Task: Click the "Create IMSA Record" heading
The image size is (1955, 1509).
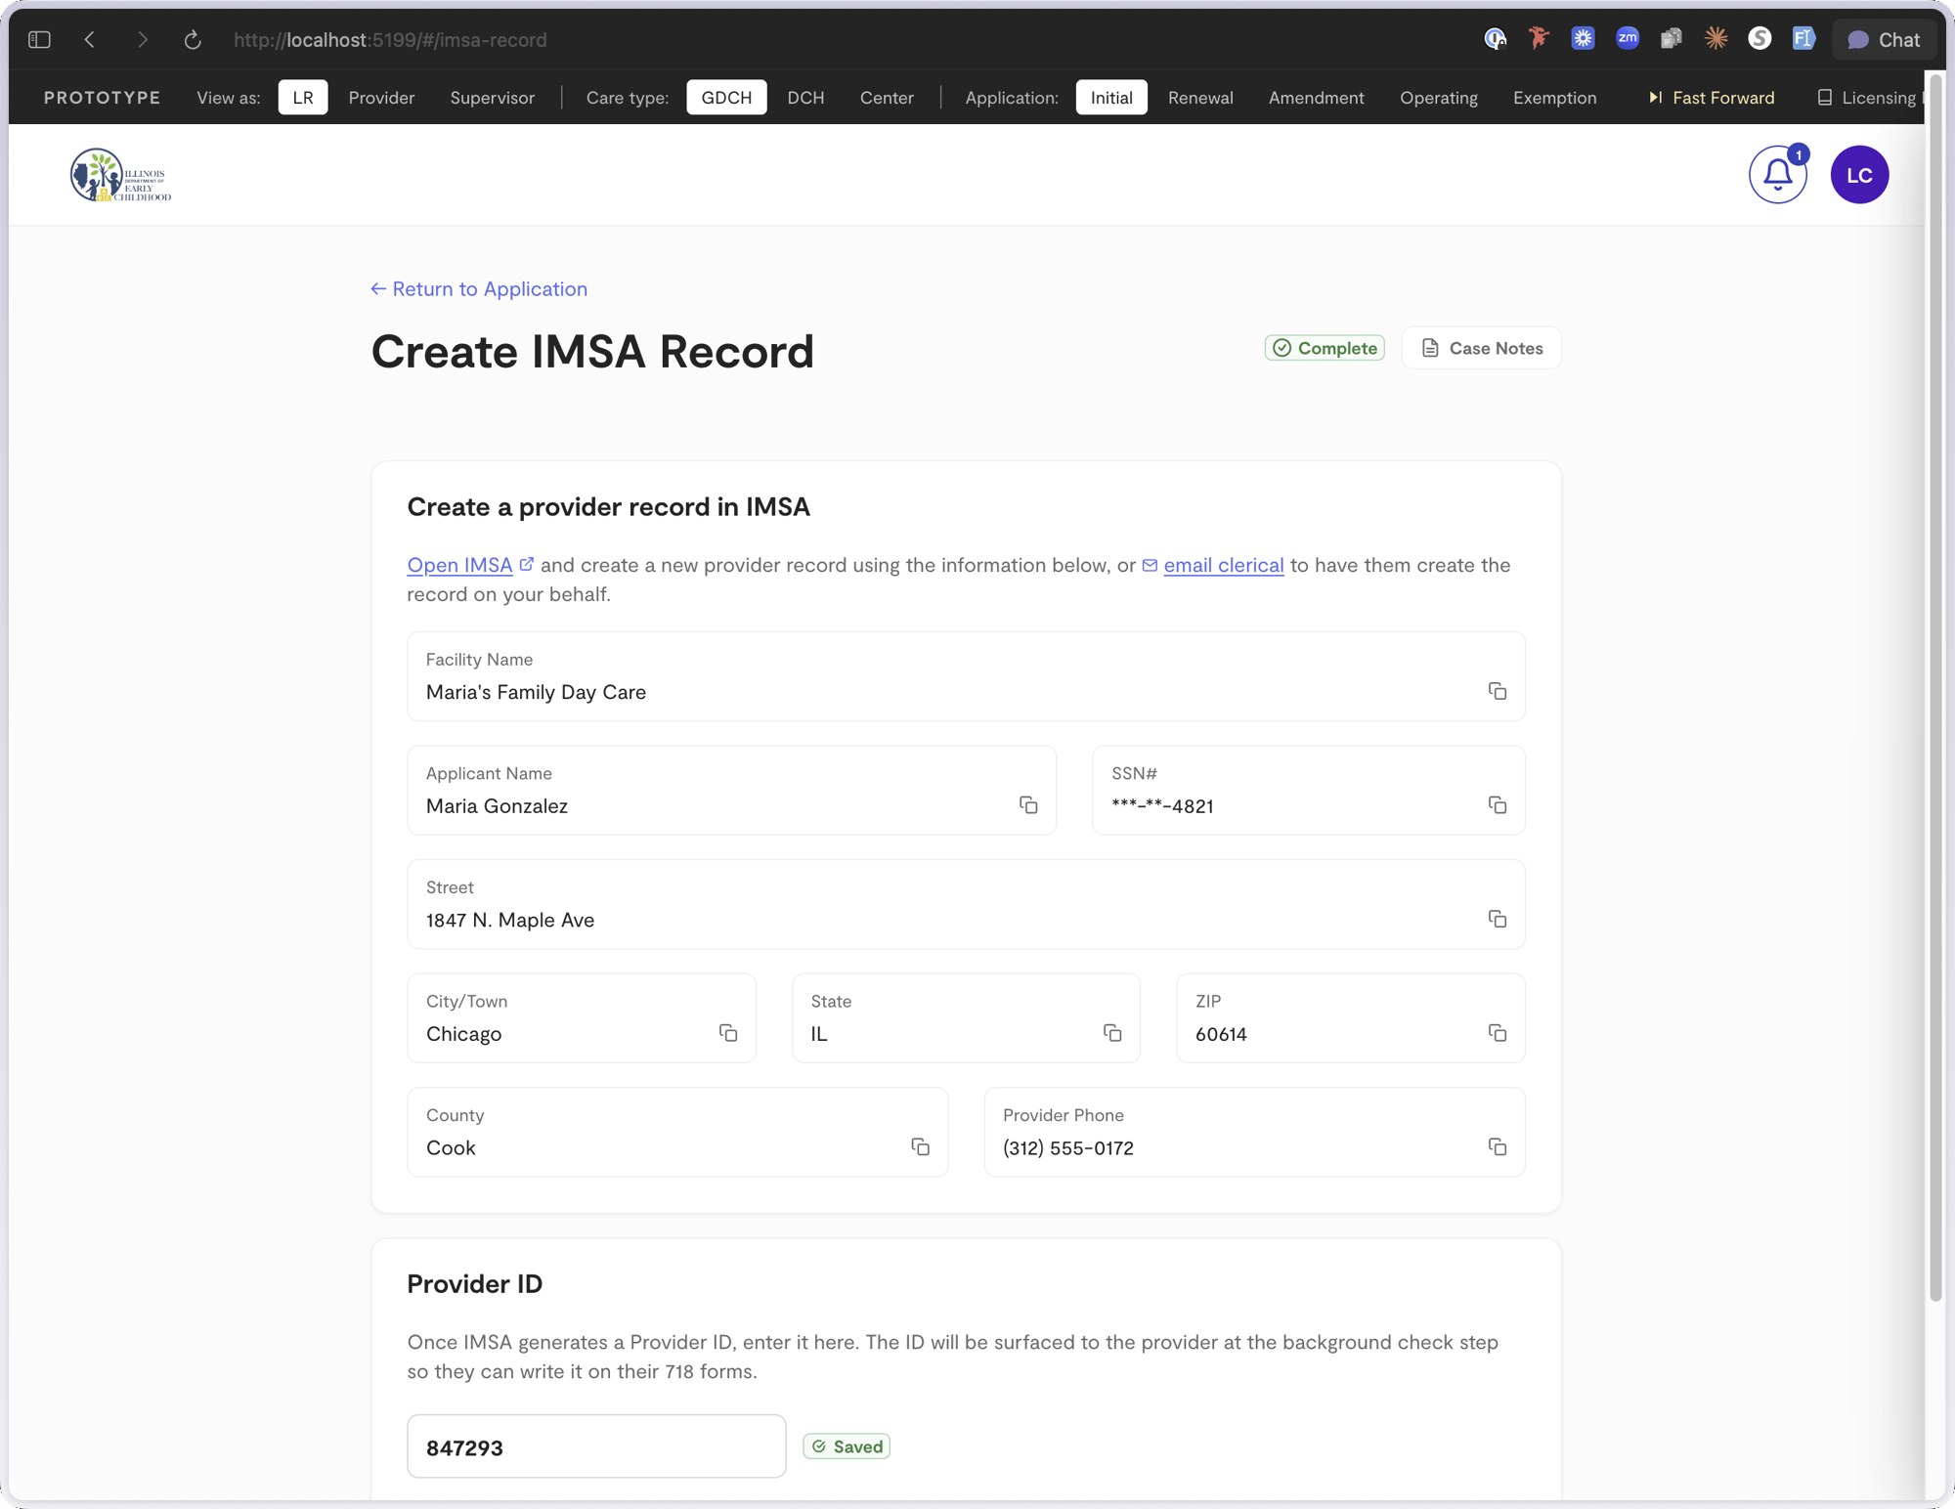Action: click(x=592, y=352)
